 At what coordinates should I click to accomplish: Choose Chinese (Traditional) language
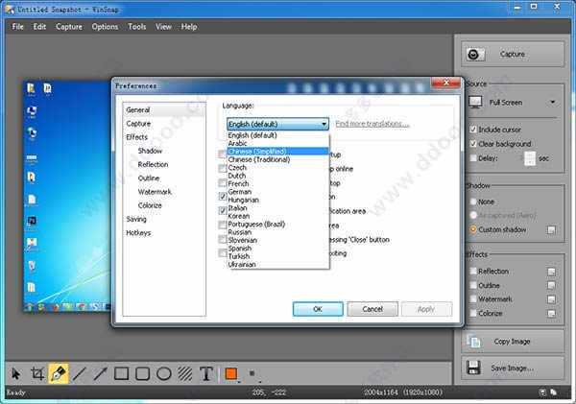[x=277, y=159]
